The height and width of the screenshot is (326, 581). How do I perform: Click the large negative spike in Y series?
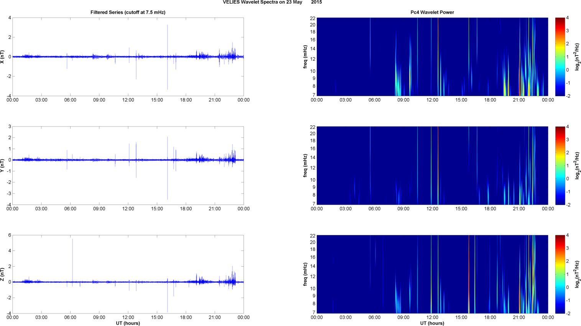(x=167, y=188)
